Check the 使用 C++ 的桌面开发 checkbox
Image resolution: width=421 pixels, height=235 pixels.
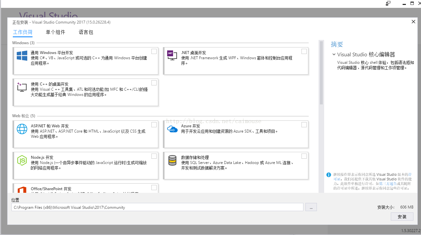coord(154,83)
